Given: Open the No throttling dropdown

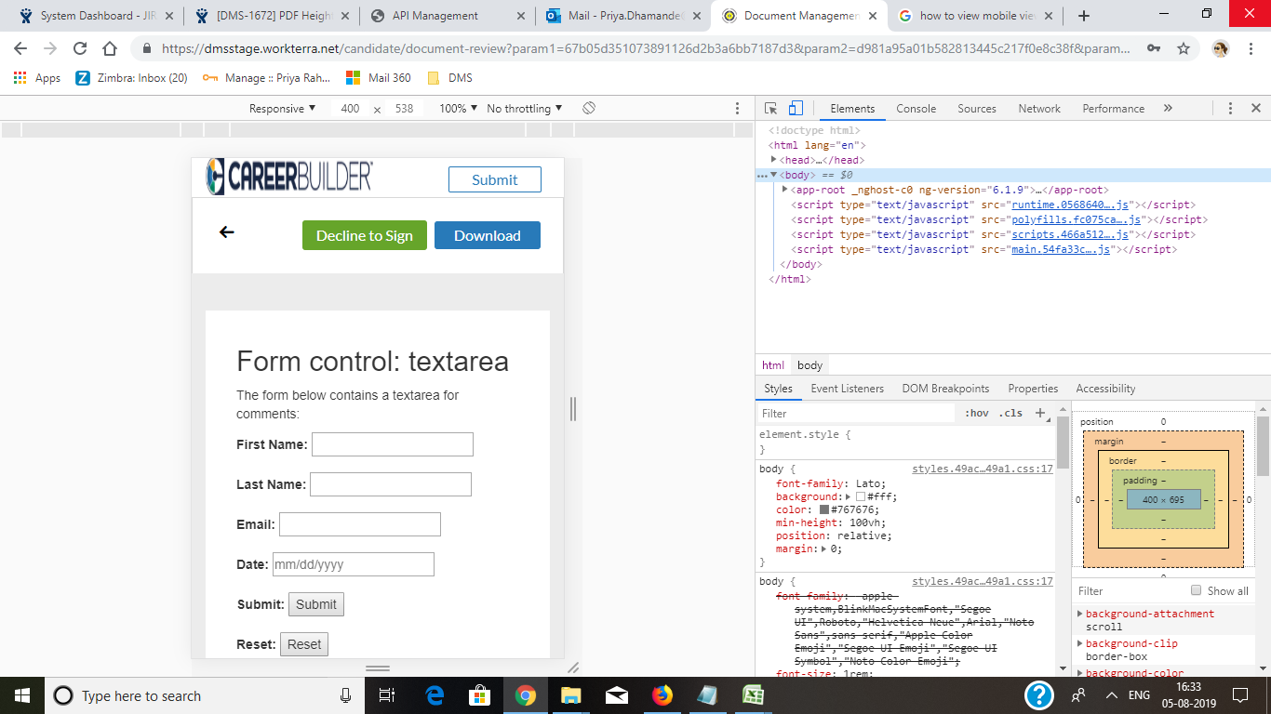Looking at the screenshot, I should click(524, 109).
